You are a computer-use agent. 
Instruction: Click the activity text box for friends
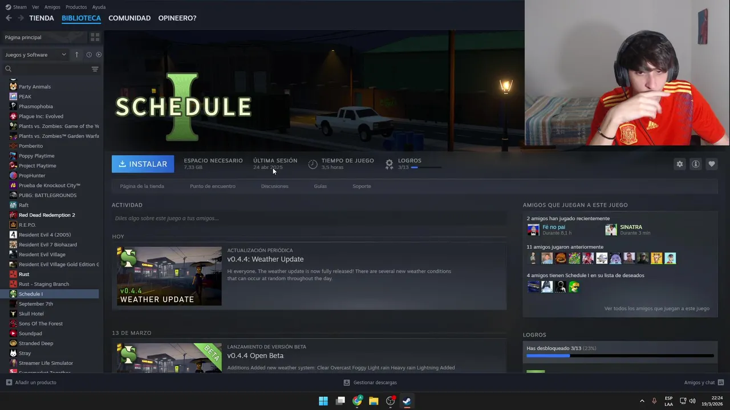coord(309,218)
